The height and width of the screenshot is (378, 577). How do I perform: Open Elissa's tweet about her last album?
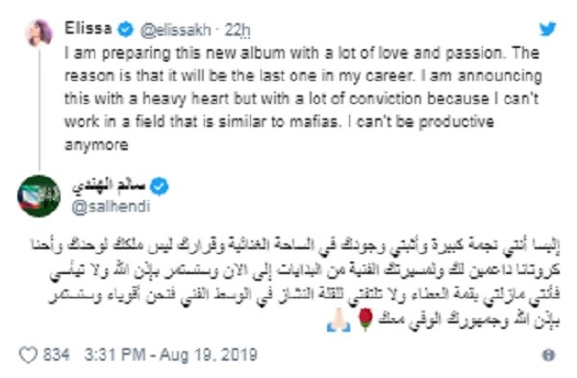[x=303, y=99]
